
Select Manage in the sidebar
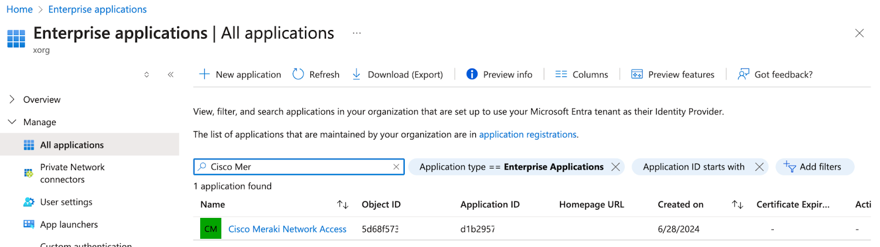click(x=40, y=122)
